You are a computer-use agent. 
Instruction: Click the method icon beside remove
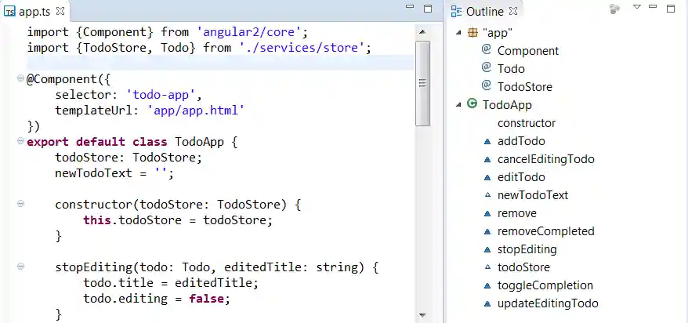(487, 213)
